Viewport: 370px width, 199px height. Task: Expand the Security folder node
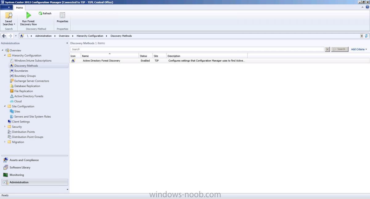tap(5, 127)
